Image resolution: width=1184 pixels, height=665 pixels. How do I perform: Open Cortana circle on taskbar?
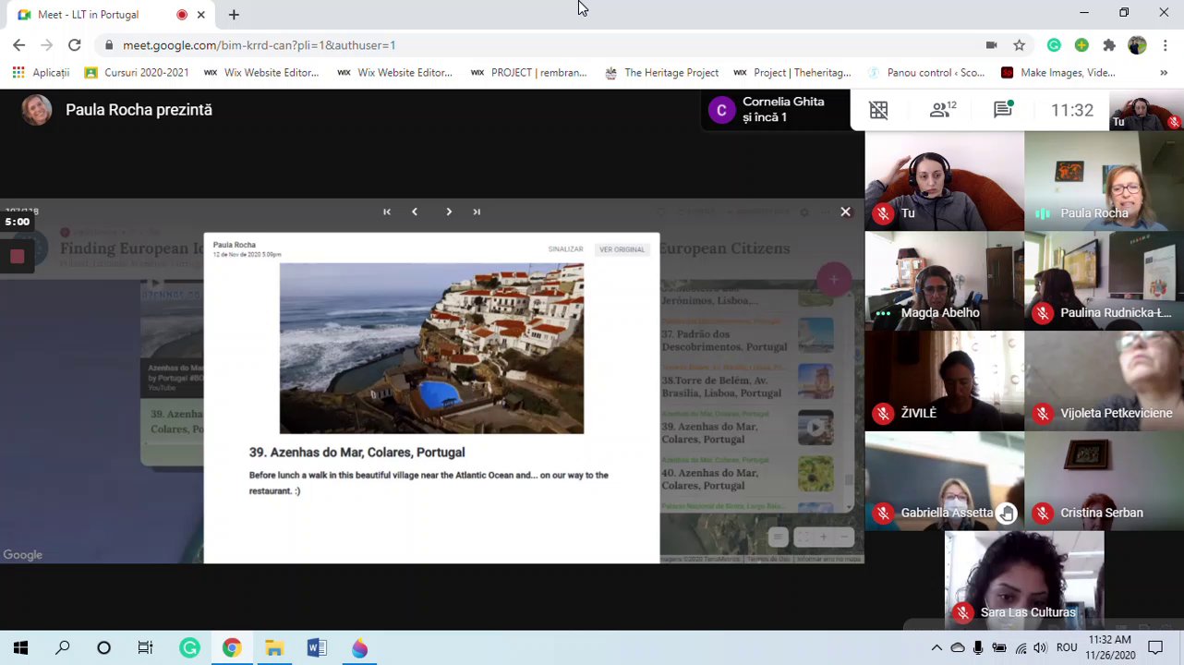pyautogui.click(x=103, y=648)
